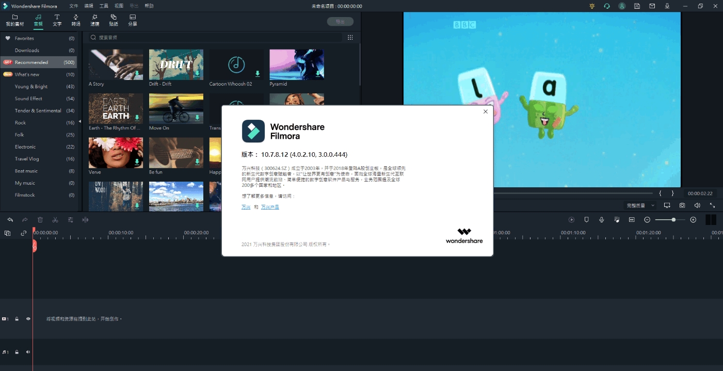This screenshot has height=371, width=723.
Task: Mute audio track 1 speaker icon
Action: click(28, 352)
